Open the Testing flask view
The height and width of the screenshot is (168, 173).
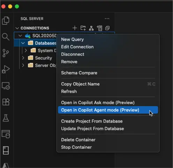pyautogui.click(x=6, y=118)
